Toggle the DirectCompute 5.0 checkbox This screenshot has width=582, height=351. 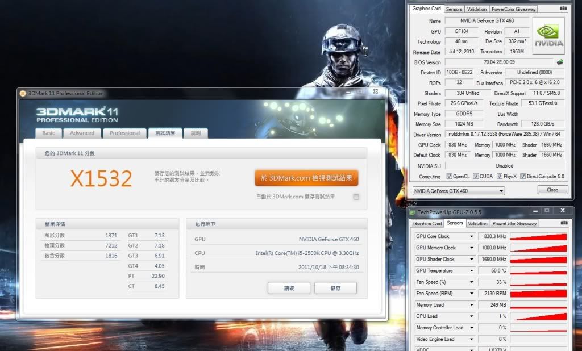point(523,176)
